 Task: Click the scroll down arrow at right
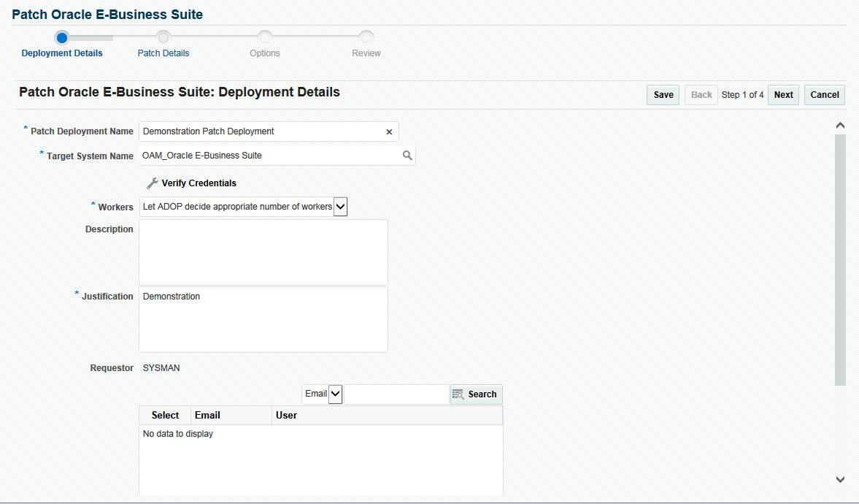[x=840, y=479]
